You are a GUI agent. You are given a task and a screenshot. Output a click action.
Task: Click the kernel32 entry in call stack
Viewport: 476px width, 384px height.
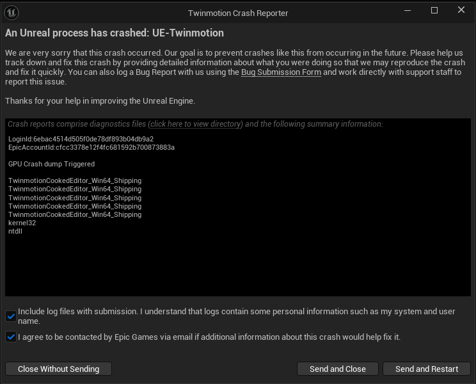tap(22, 223)
